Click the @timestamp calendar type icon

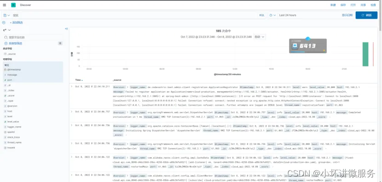point(5,70)
